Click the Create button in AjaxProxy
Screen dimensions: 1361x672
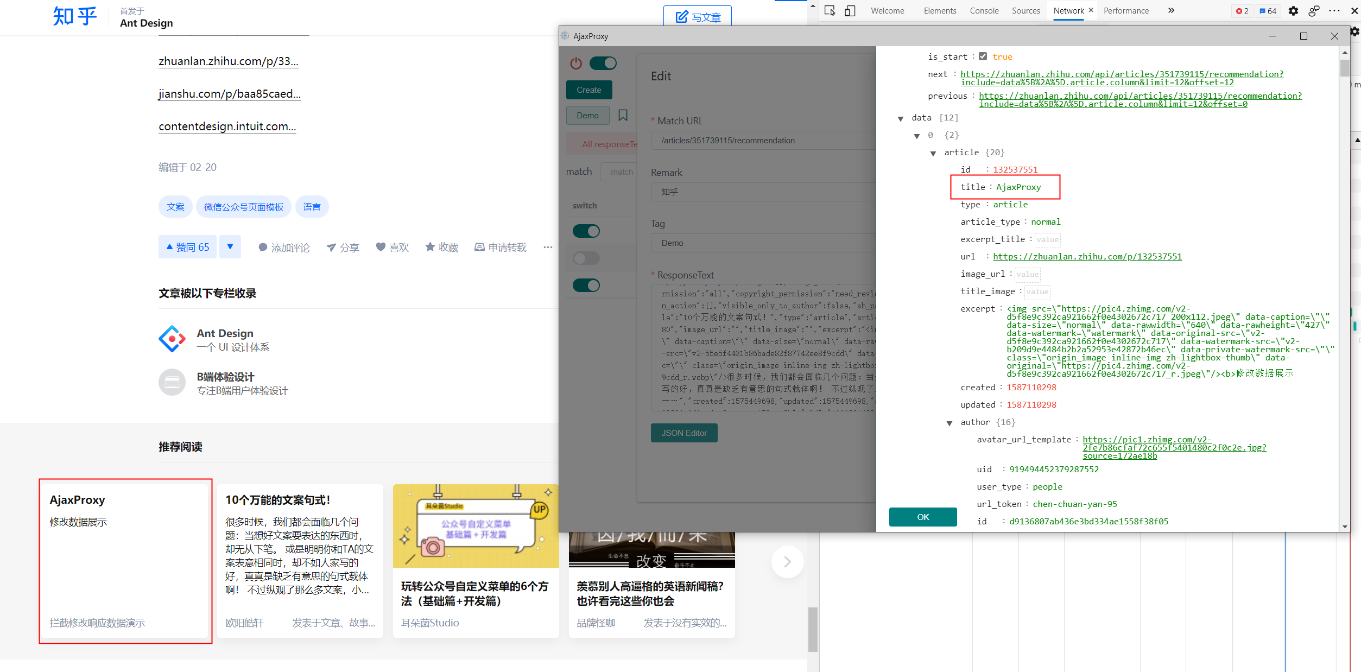click(588, 90)
